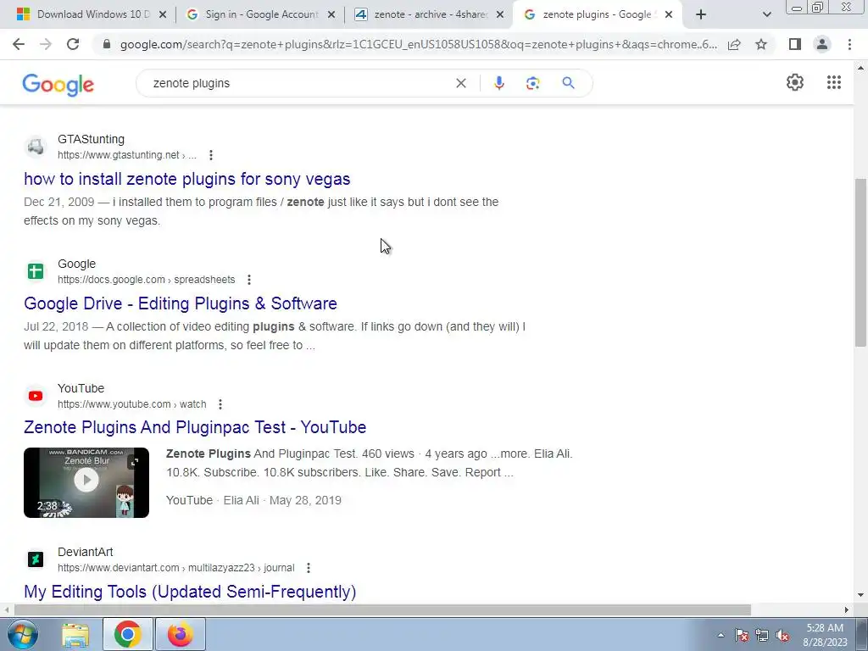Image resolution: width=868 pixels, height=651 pixels.
Task: Open more options for docs.google.com result
Action: click(249, 280)
